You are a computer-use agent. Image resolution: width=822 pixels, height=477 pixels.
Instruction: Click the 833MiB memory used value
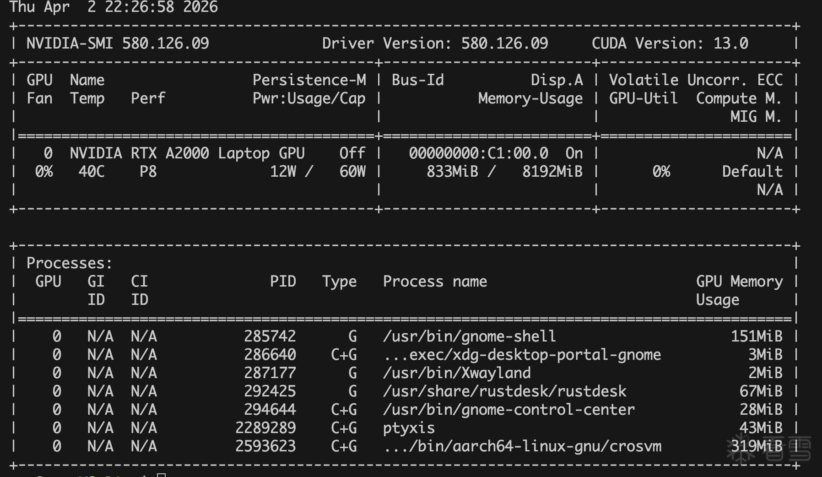(452, 172)
